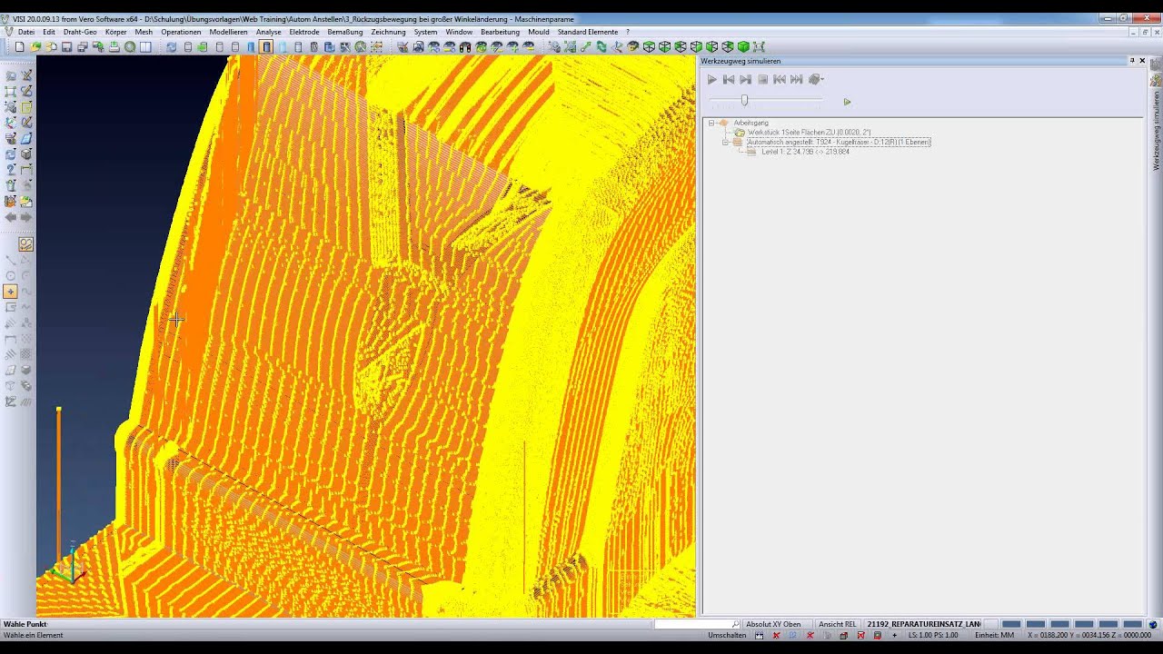Start the toolpath simulation with the play button
The width and height of the screenshot is (1163, 654).
click(712, 80)
